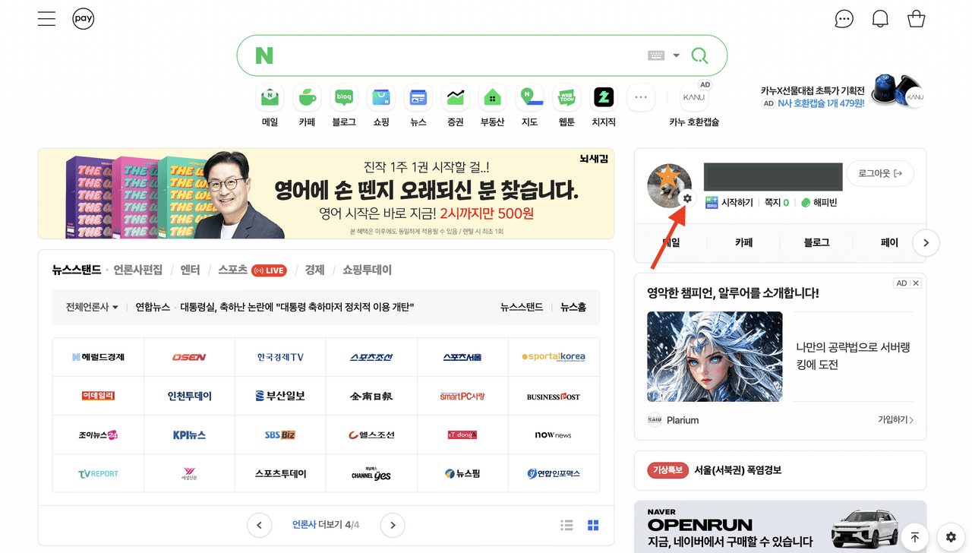Open the Cafe (카페) shortcut icon
972x553 pixels.
click(x=307, y=98)
